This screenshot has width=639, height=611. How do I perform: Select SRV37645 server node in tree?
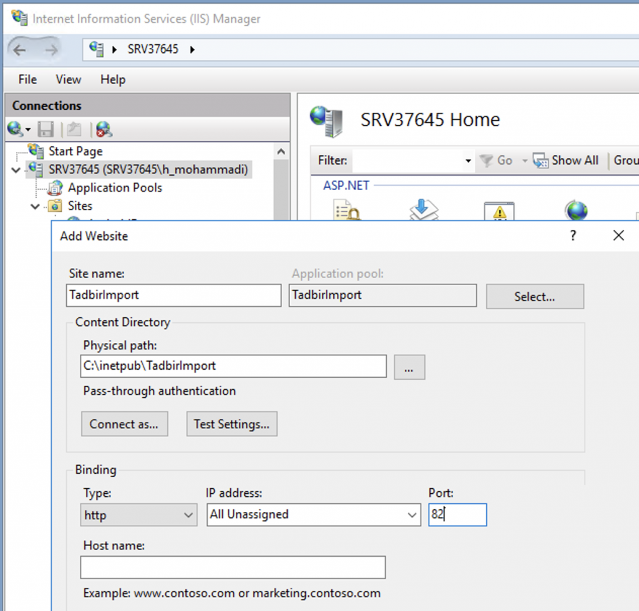point(148,170)
